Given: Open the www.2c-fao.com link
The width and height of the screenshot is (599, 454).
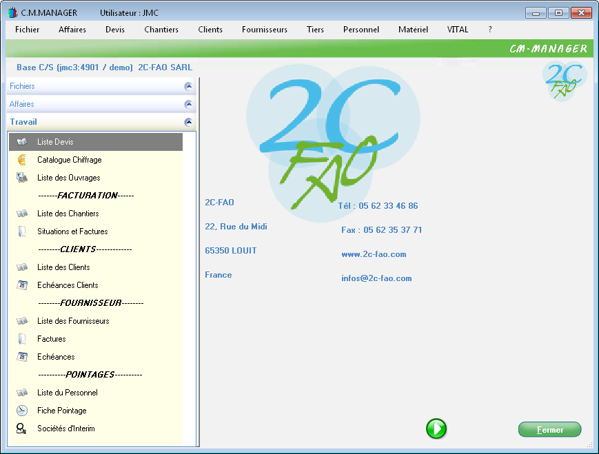Looking at the screenshot, I should (x=374, y=254).
